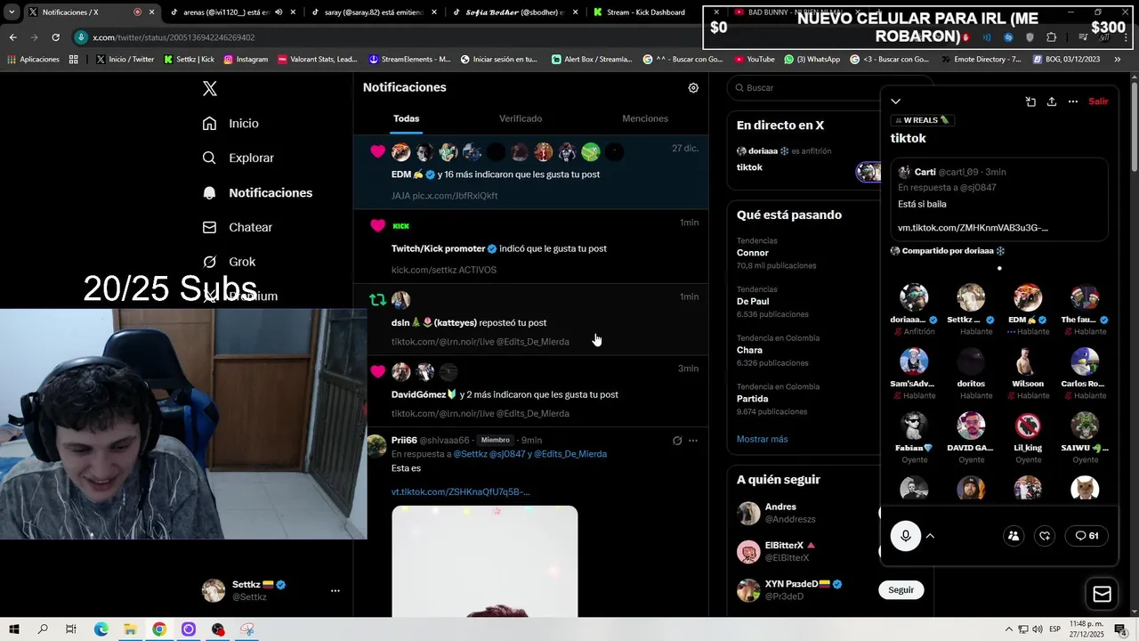Open File Explorer from taskbar
This screenshot has width=1139, height=641.
tap(130, 629)
